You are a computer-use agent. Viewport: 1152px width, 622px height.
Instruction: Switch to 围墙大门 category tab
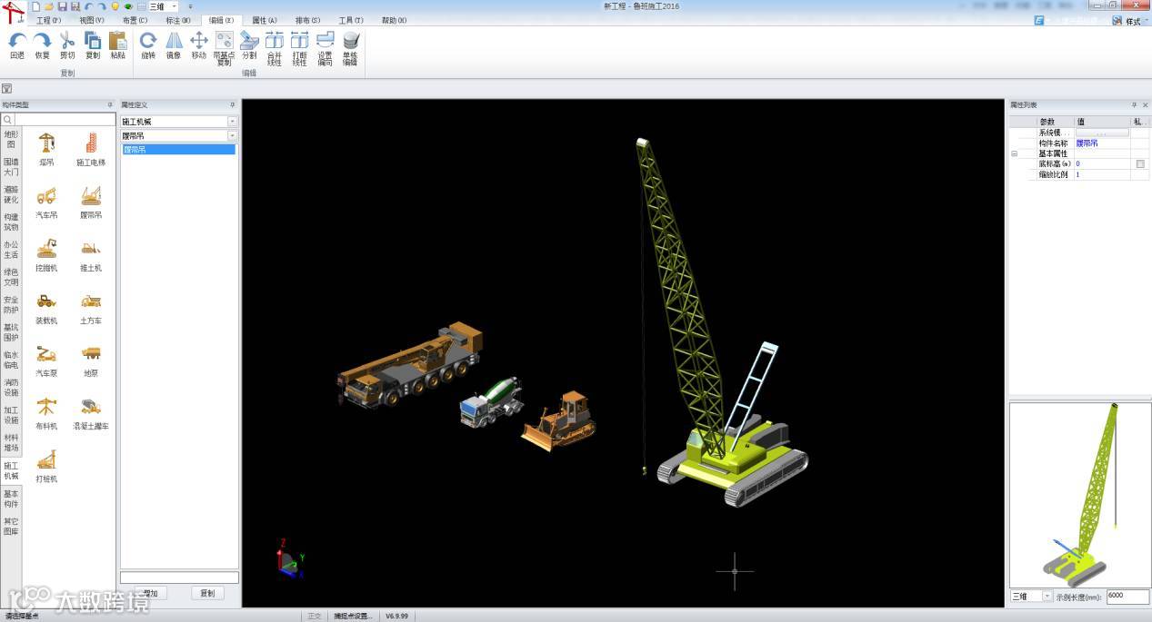click(11, 167)
